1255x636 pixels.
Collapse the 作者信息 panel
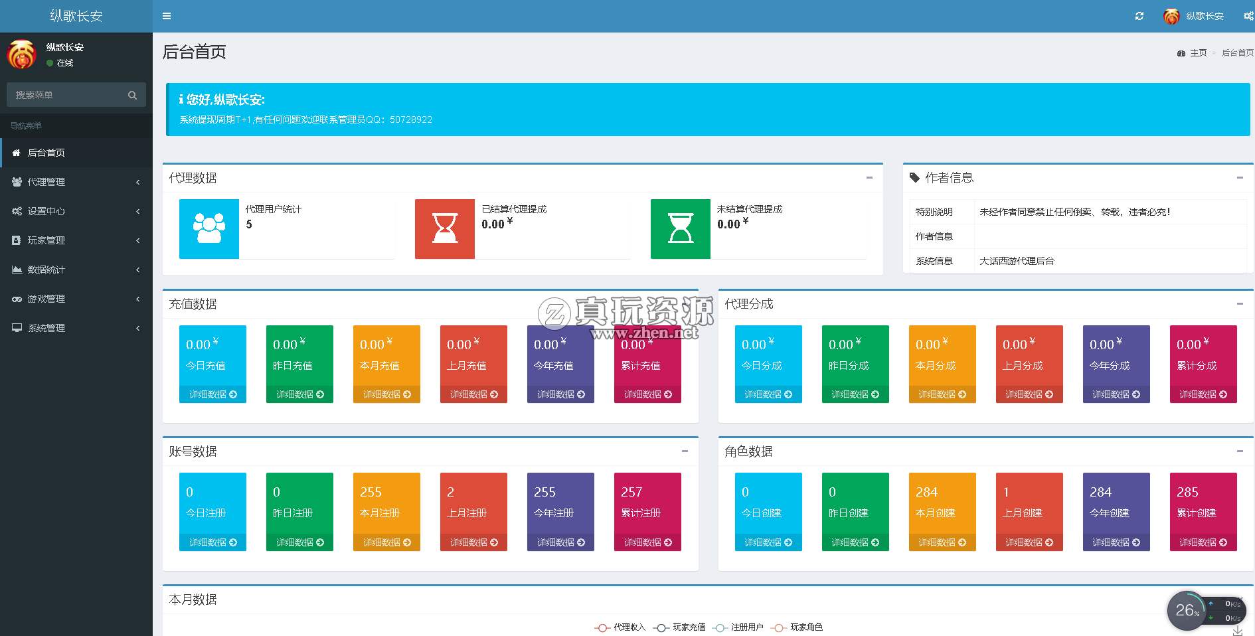click(1240, 177)
